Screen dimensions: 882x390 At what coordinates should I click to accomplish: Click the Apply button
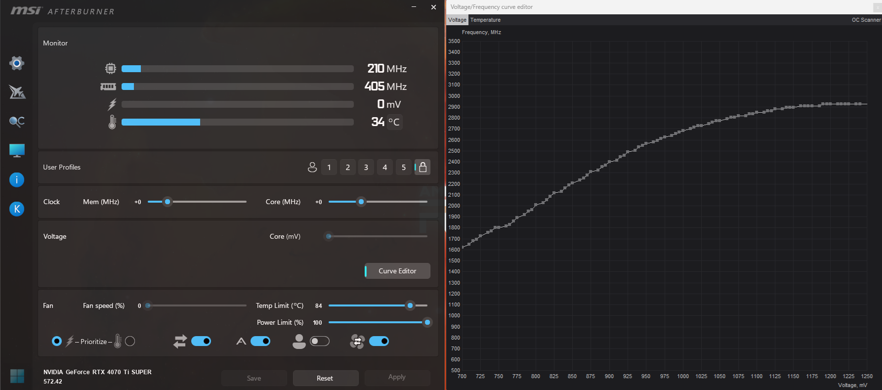click(x=397, y=377)
